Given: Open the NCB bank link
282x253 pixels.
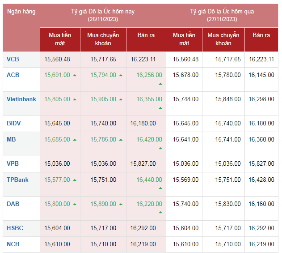Looking at the screenshot, I should pos(13,244).
